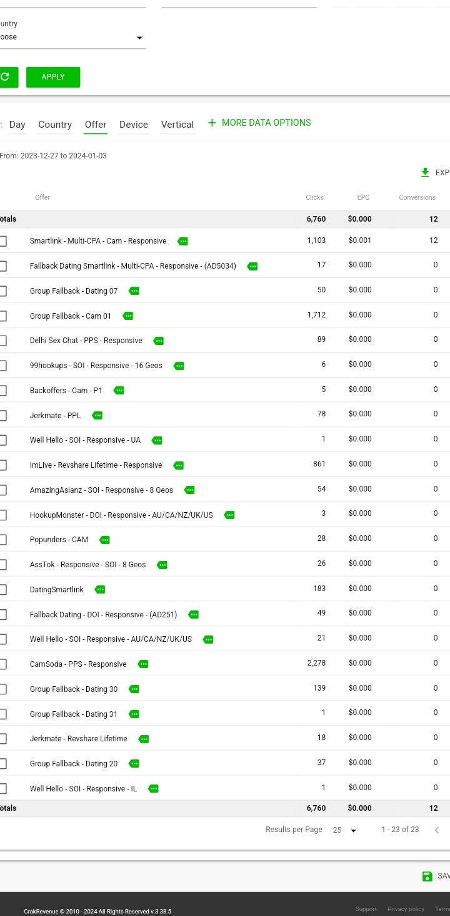450x916 pixels.
Task: Click tag icon next to Jerkmate - PPL
Action: (97, 415)
